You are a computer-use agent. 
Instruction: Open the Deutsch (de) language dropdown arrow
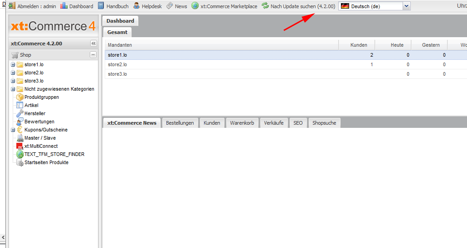click(x=407, y=6)
